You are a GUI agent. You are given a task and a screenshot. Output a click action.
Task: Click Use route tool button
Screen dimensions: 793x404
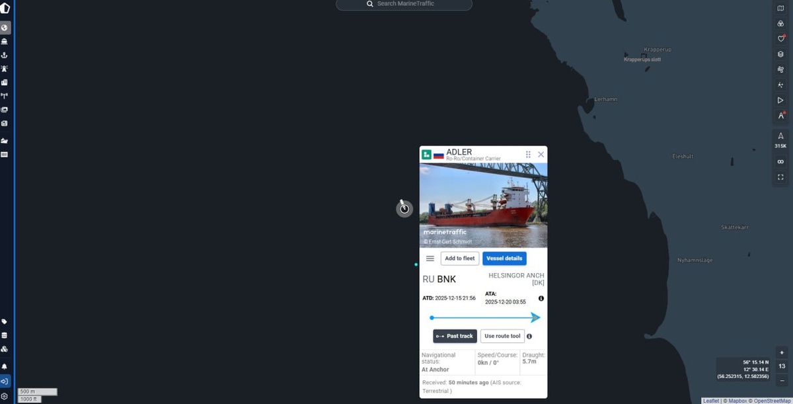coord(502,336)
